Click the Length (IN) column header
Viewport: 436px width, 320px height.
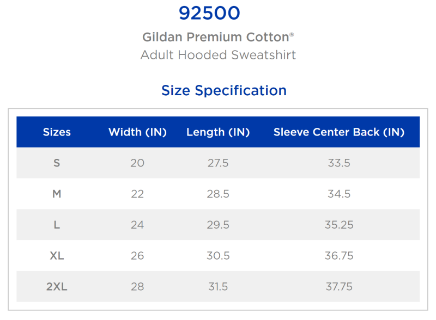point(218,132)
